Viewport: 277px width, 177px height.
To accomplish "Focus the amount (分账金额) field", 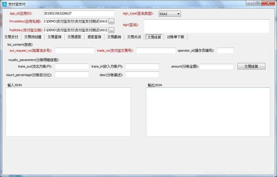I will point(217,67).
